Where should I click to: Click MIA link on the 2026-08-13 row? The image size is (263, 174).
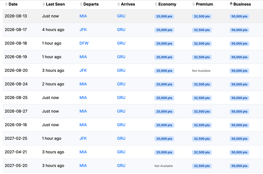coord(83,16)
